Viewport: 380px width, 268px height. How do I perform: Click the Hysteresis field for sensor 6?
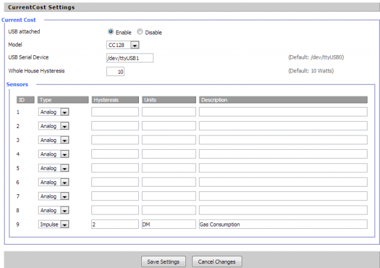pos(115,182)
